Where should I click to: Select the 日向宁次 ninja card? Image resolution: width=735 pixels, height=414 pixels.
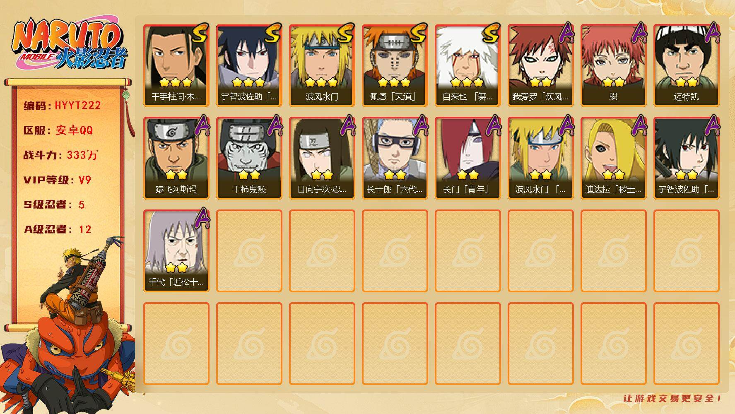322,158
